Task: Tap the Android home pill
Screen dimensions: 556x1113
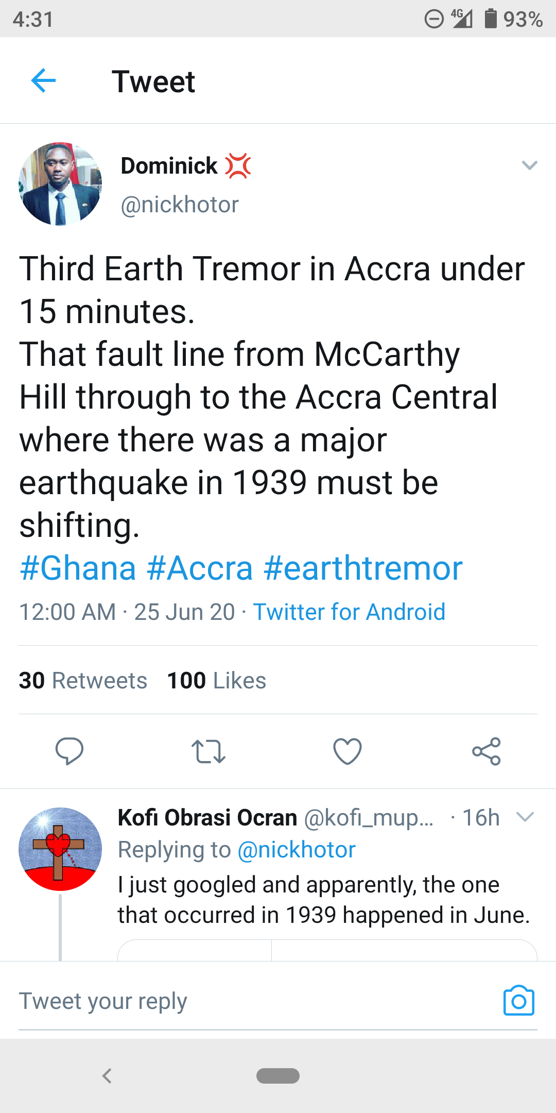Action: [x=278, y=1076]
